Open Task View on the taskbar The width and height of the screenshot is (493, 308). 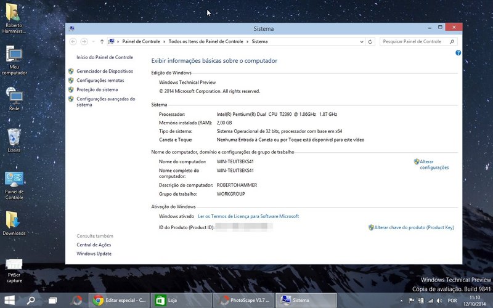52,301
